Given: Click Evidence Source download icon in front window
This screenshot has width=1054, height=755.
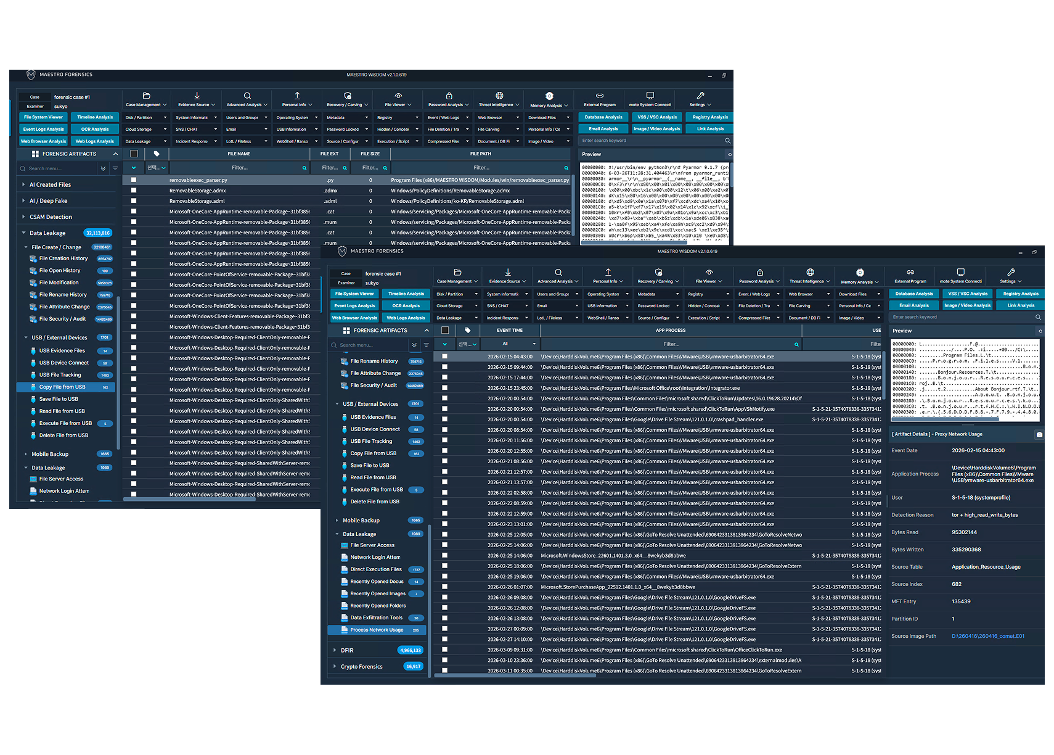Looking at the screenshot, I should point(508,272).
